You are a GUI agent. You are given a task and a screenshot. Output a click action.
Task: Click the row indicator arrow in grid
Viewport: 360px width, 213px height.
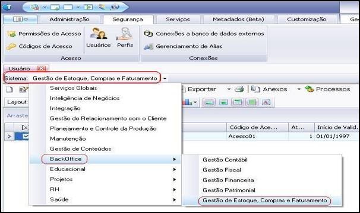(9, 136)
